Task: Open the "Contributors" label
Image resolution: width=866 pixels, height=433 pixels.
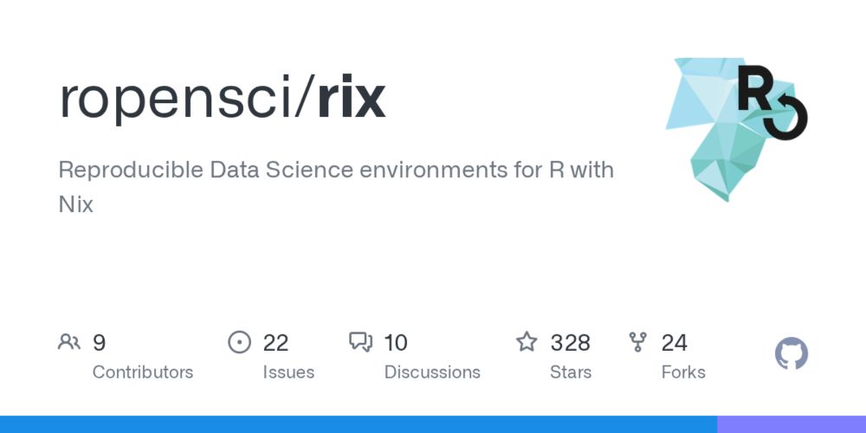Action: point(143,372)
